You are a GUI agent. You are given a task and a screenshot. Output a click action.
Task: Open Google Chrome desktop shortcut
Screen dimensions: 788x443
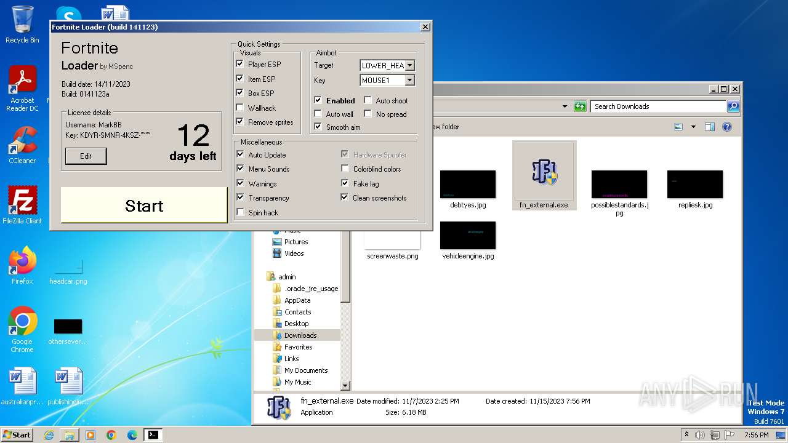pyautogui.click(x=22, y=330)
